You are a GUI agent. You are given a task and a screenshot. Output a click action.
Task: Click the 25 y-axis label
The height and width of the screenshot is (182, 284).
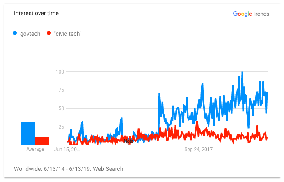[x=62, y=127]
